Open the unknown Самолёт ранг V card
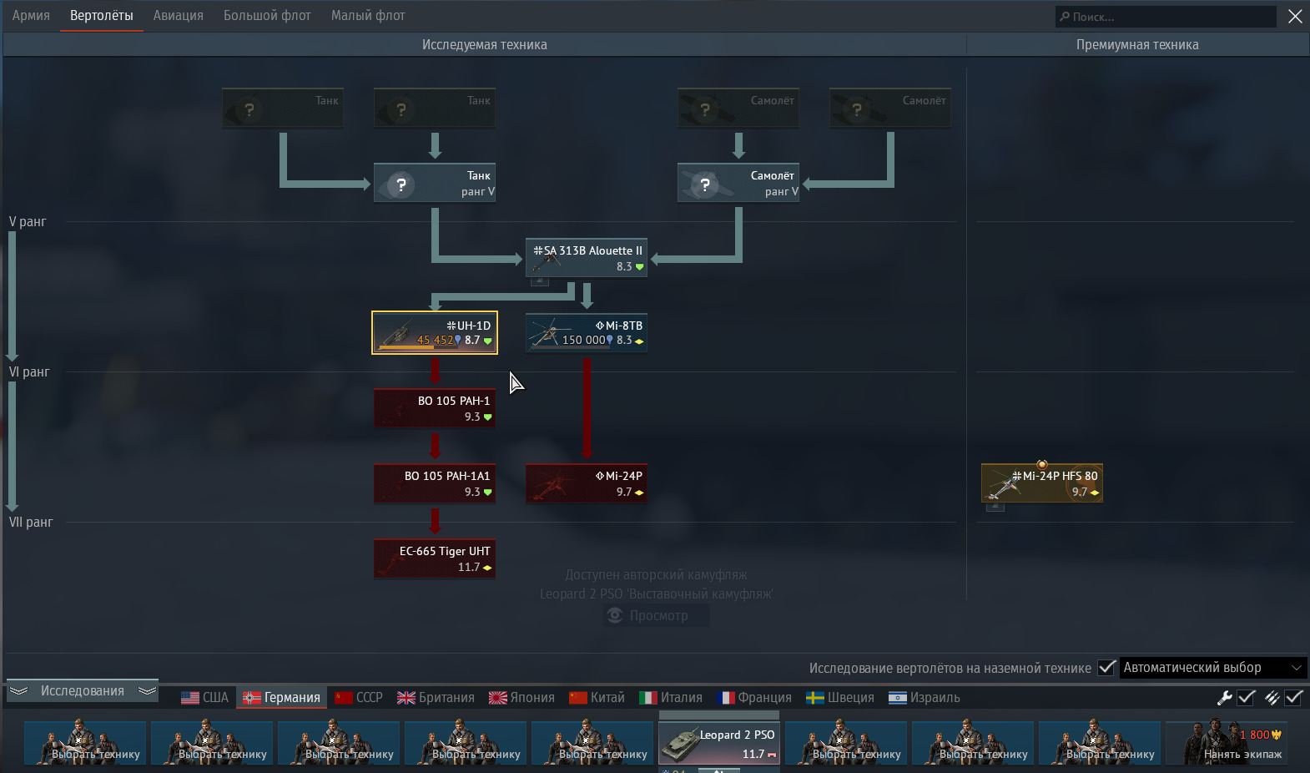The width and height of the screenshot is (1310, 773). 738,183
